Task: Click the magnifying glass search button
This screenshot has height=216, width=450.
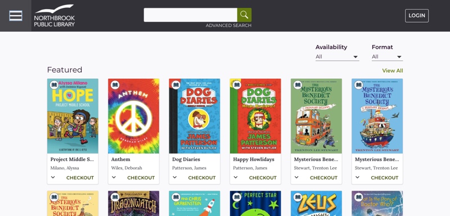Action: [244, 15]
